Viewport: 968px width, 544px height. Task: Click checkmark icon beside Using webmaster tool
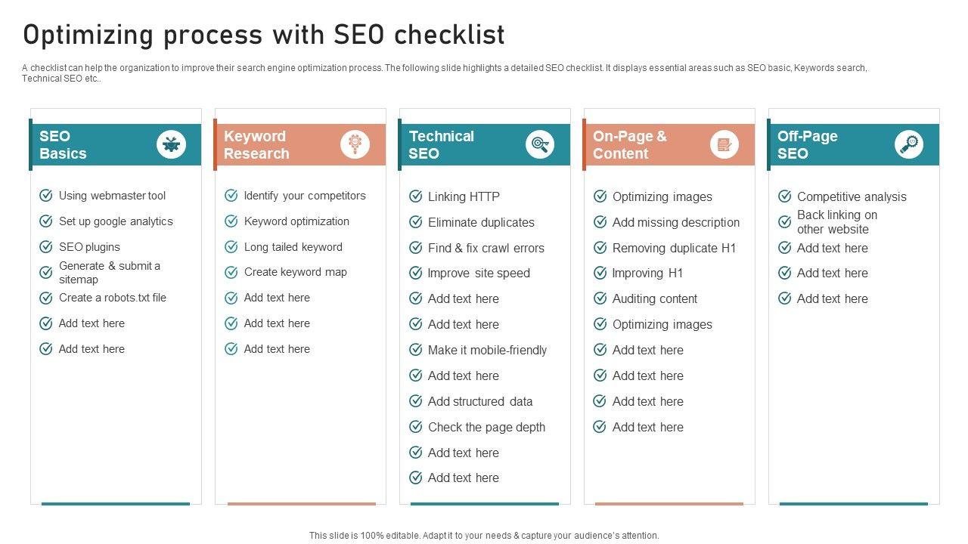46,196
